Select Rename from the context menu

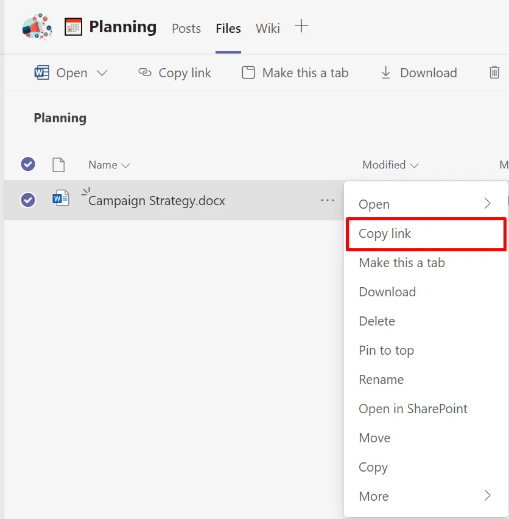426,379
